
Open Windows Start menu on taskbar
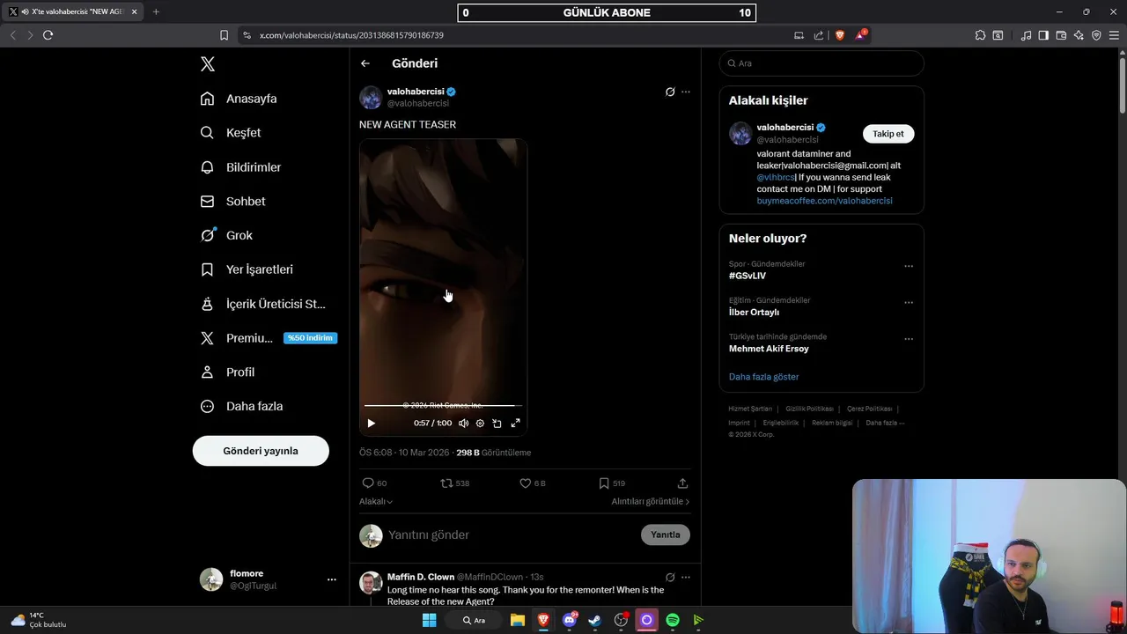(429, 620)
